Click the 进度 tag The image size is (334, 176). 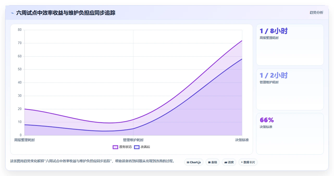[x=229, y=162]
